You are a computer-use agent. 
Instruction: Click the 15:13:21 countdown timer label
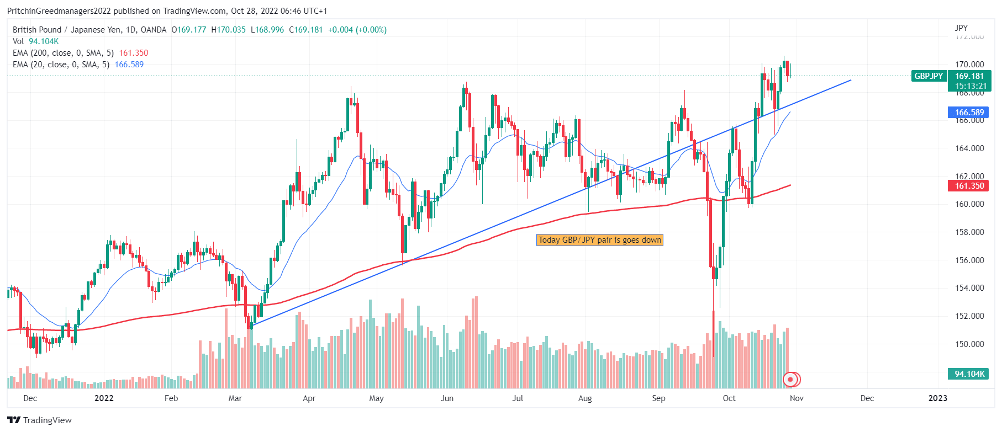969,86
